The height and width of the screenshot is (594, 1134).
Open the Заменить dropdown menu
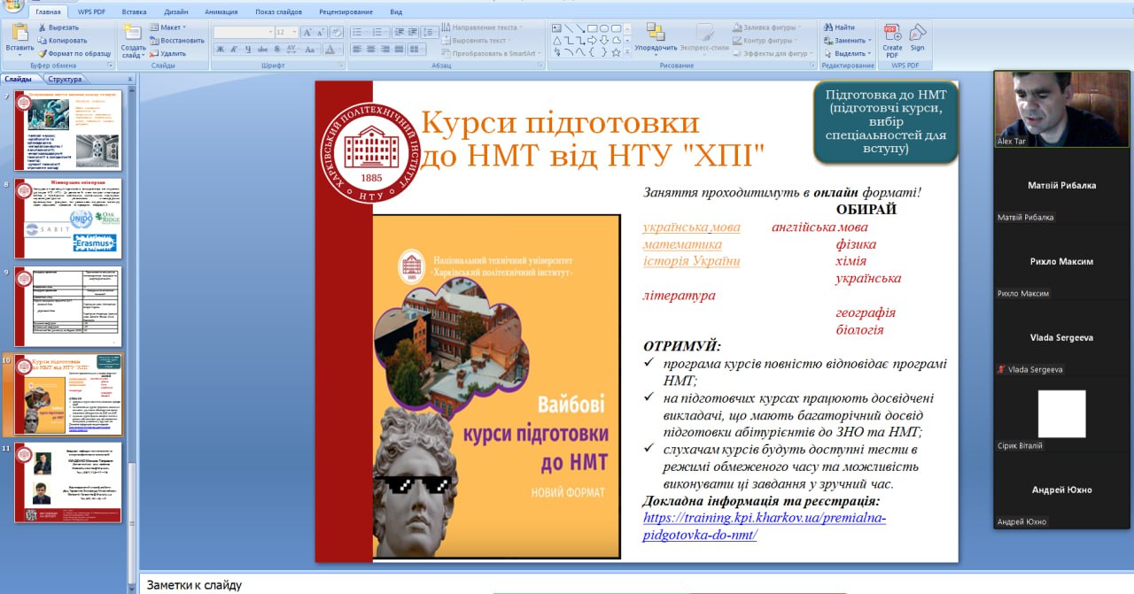[850, 41]
